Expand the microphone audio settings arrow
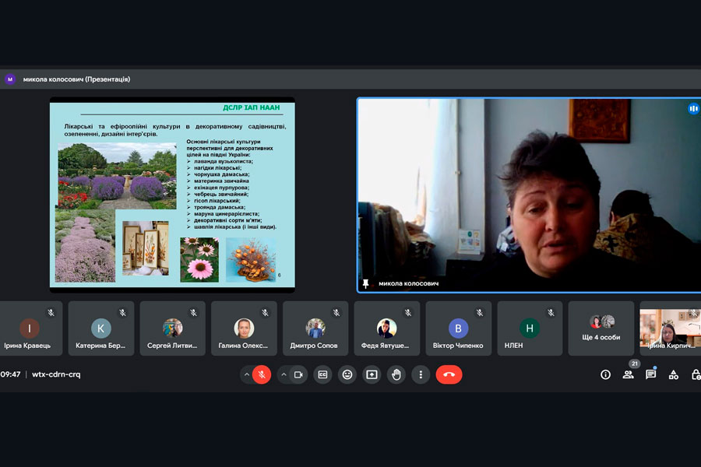Image resolution: width=701 pixels, height=467 pixels. (x=247, y=374)
